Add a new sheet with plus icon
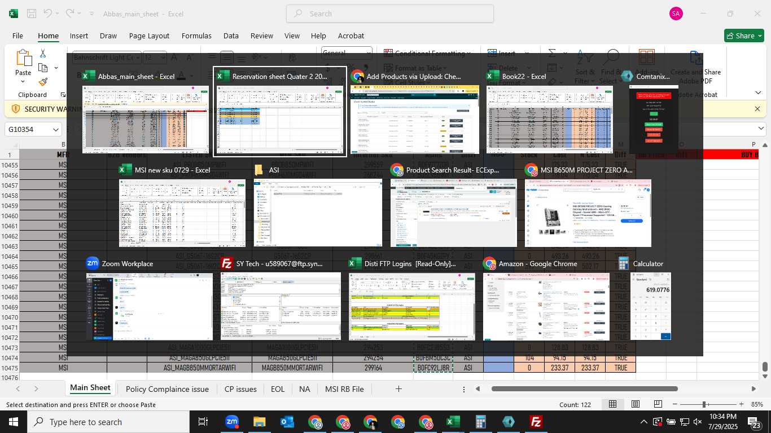This screenshot has height=433, width=771. (398, 389)
